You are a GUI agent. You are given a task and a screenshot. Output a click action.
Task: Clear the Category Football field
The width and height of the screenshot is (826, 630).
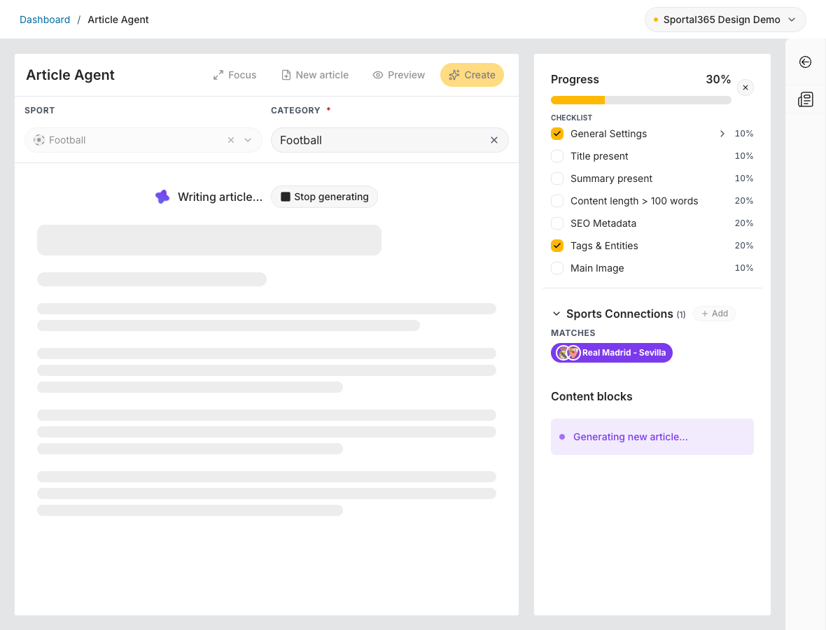[493, 140]
